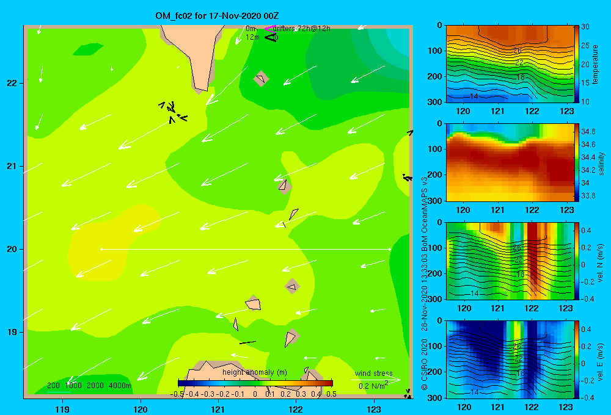
Task: Click latitude label 21 on main map
Action: (12, 166)
